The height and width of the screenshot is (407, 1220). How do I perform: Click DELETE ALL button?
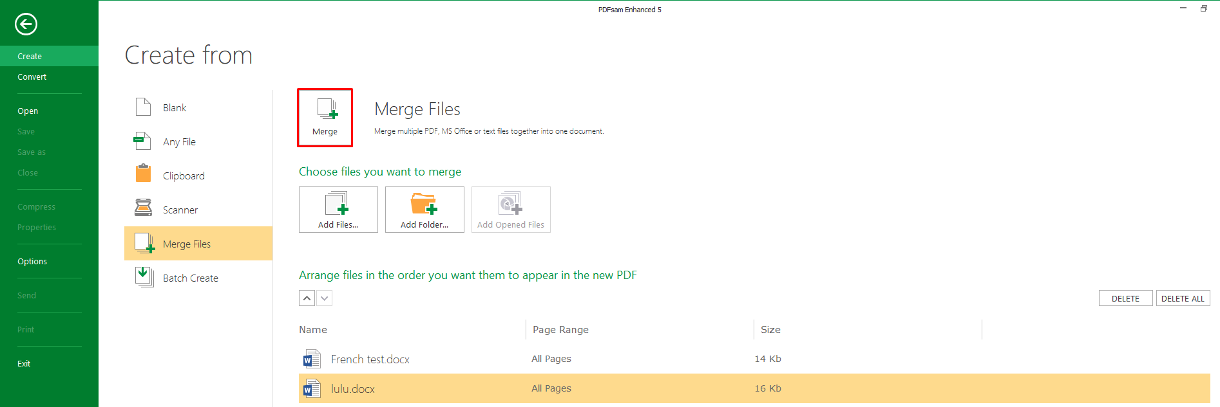[1183, 298]
